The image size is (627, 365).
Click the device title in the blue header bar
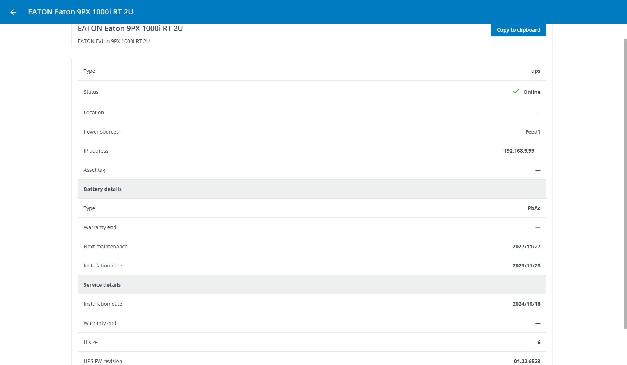click(81, 12)
